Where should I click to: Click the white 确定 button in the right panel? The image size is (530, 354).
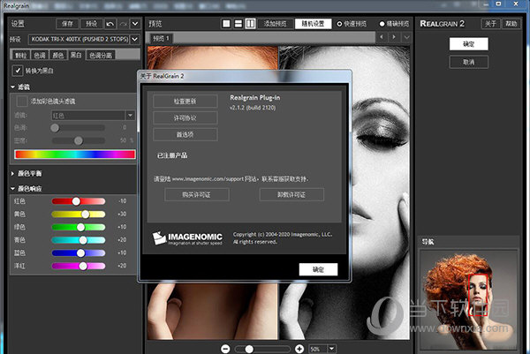[468, 44]
